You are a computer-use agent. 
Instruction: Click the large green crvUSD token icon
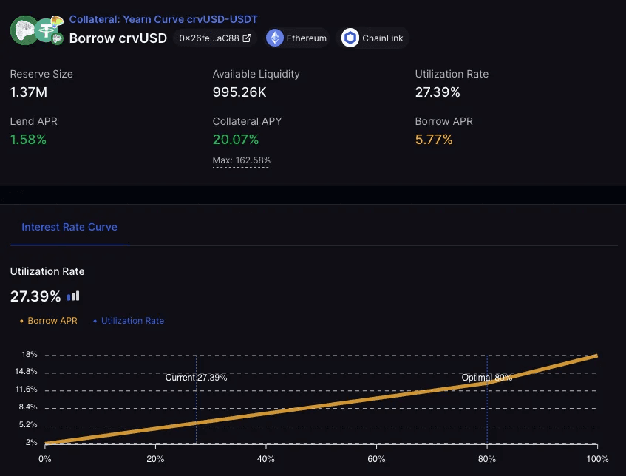[x=24, y=30]
